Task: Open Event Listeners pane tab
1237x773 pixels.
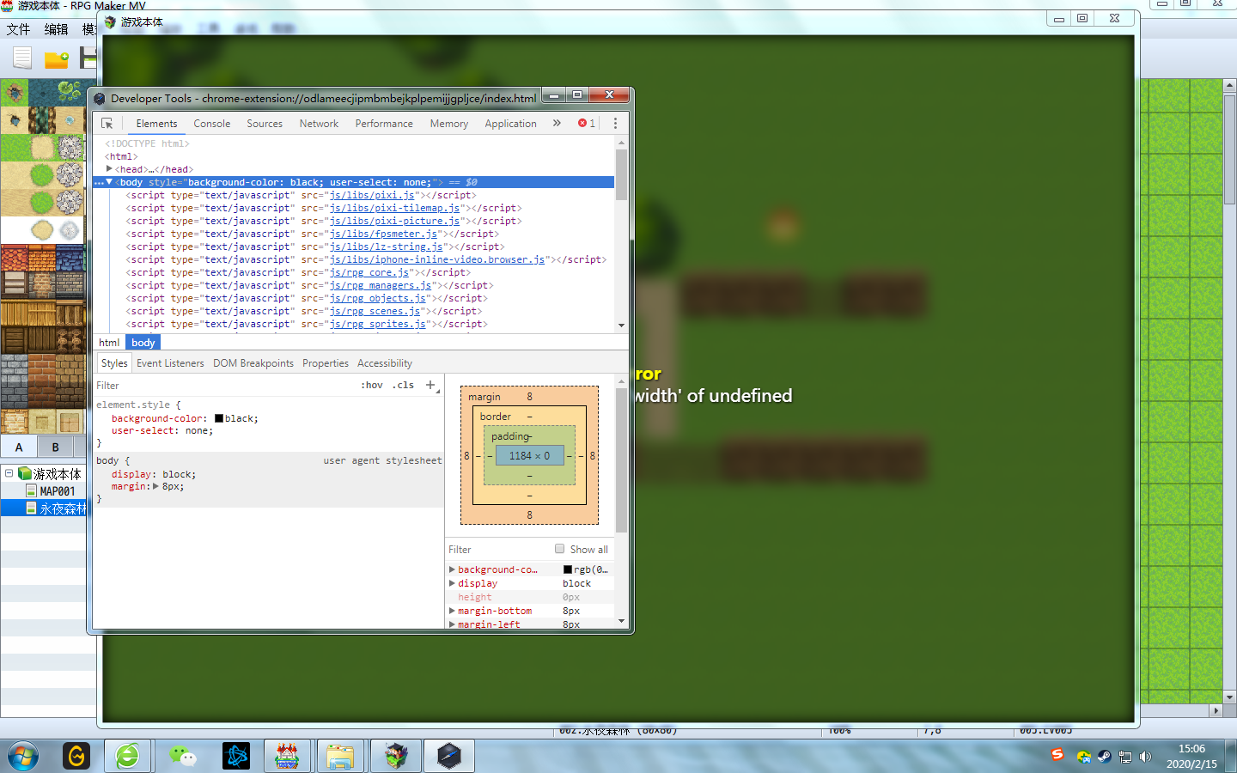Action: coord(170,363)
